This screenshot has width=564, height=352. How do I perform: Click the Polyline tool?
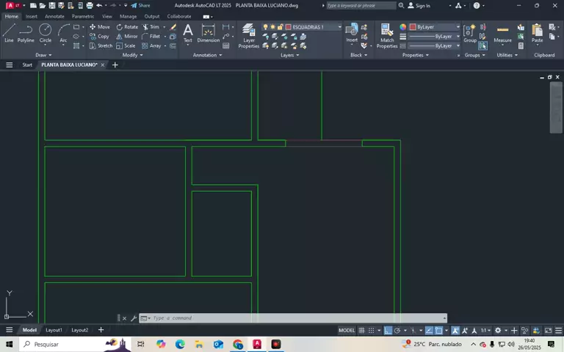[26, 32]
